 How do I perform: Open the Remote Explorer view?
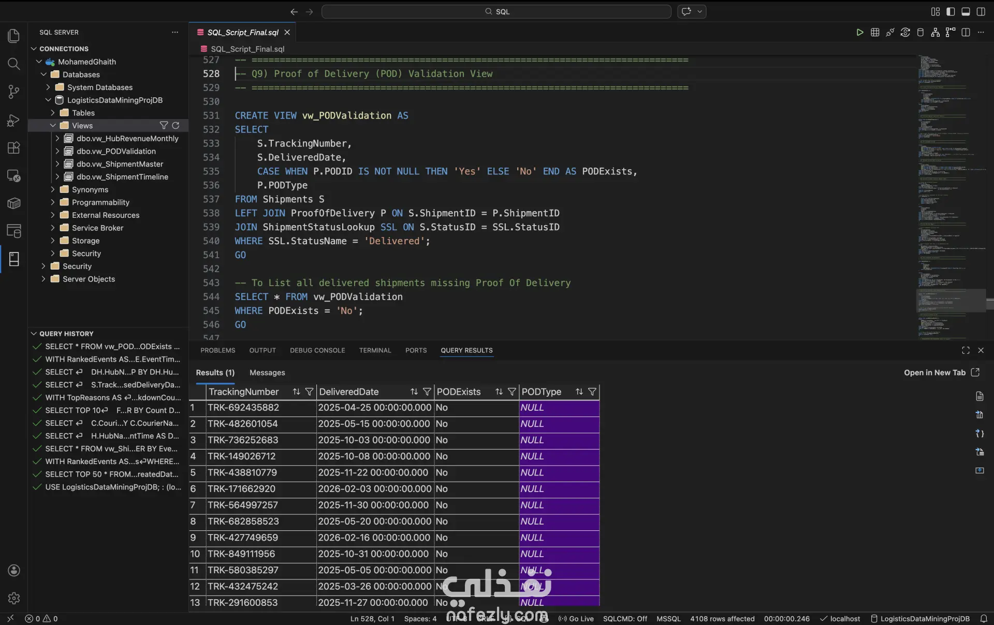[x=14, y=176]
